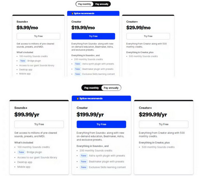204x176 pixels.
Task: Click New badge beside Beatmaker plugin, yearly card
Action: tap(84, 161)
